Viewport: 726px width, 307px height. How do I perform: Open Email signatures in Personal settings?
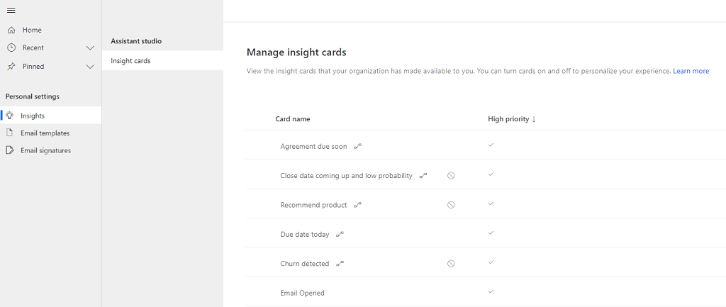(x=45, y=150)
